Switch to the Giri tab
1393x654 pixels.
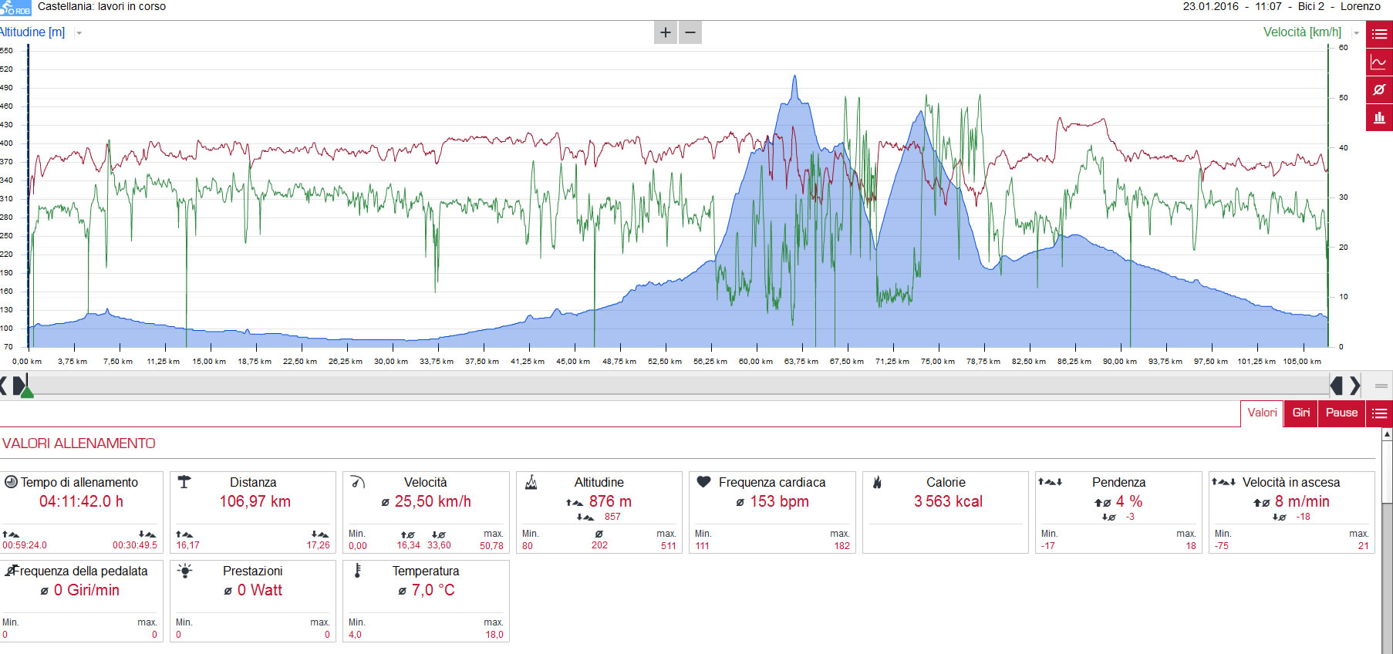(x=1301, y=413)
